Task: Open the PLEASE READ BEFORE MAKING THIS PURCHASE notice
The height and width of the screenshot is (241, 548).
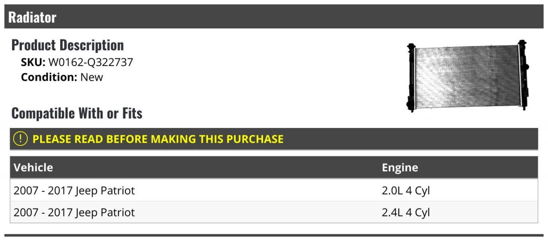Action: coord(158,139)
